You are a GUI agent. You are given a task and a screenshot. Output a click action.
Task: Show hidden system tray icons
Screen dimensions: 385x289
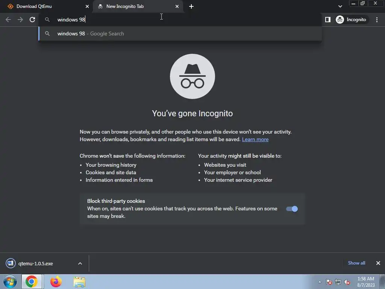click(320, 282)
